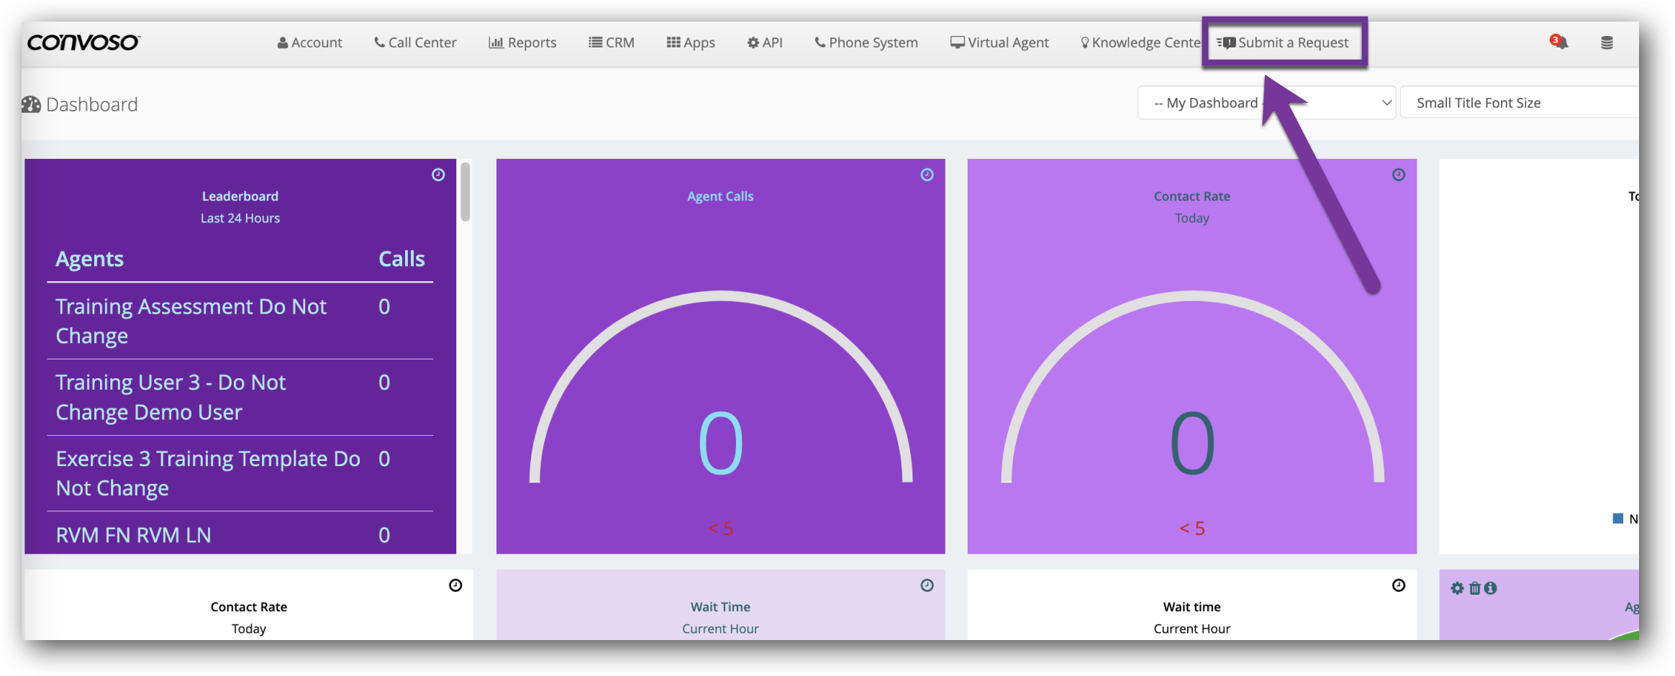
Task: Open the database stack icon menu
Action: pos(1607,43)
